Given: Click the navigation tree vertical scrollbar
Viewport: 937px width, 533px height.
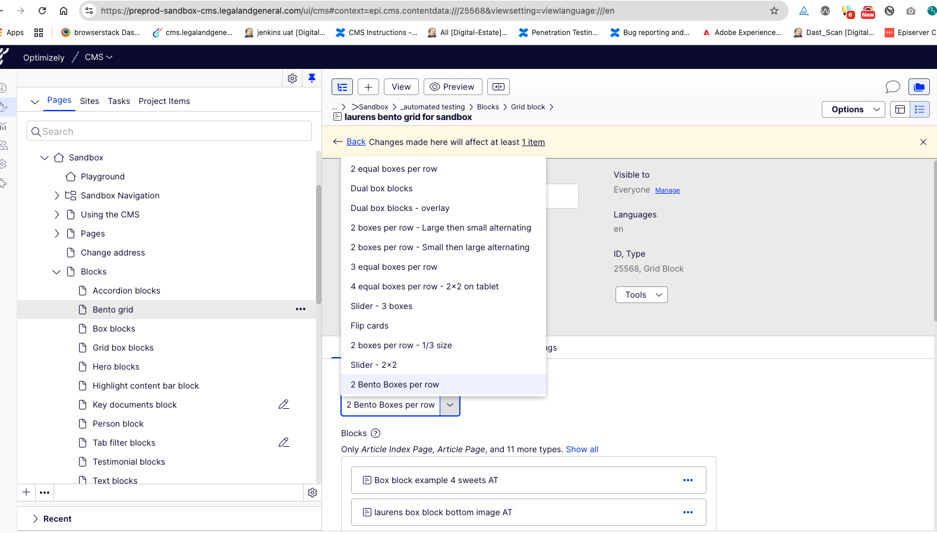Looking at the screenshot, I should tap(318, 244).
